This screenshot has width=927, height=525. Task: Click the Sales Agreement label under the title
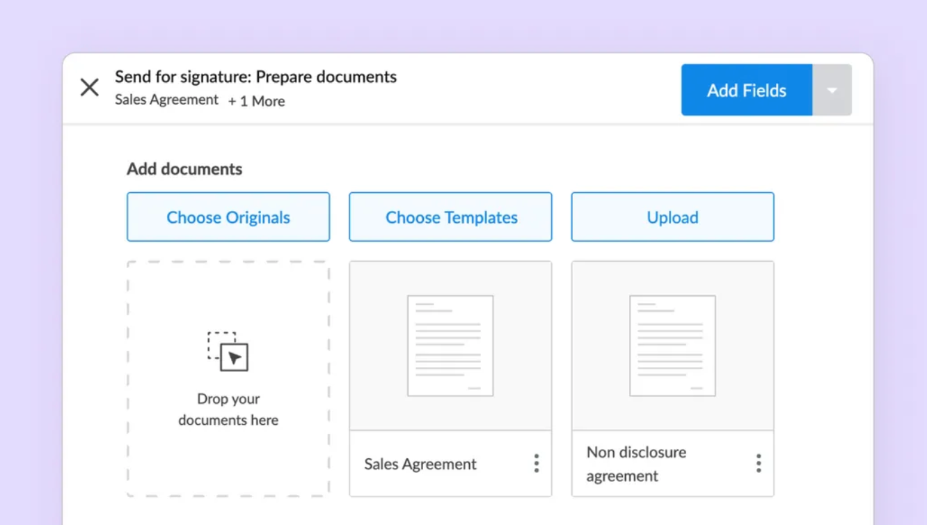[x=166, y=100]
